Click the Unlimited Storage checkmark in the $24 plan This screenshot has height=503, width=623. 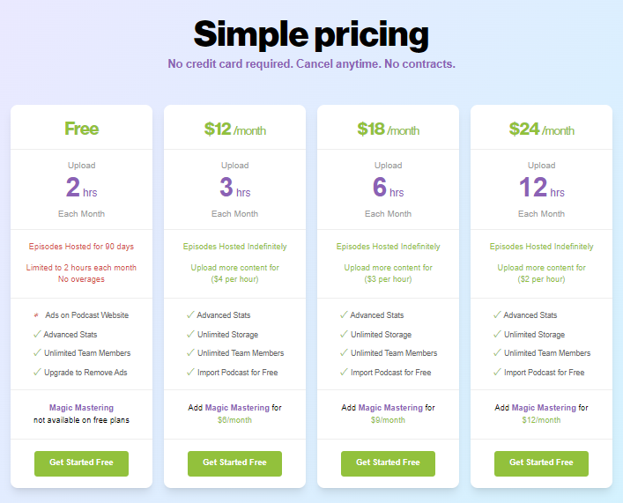(497, 334)
